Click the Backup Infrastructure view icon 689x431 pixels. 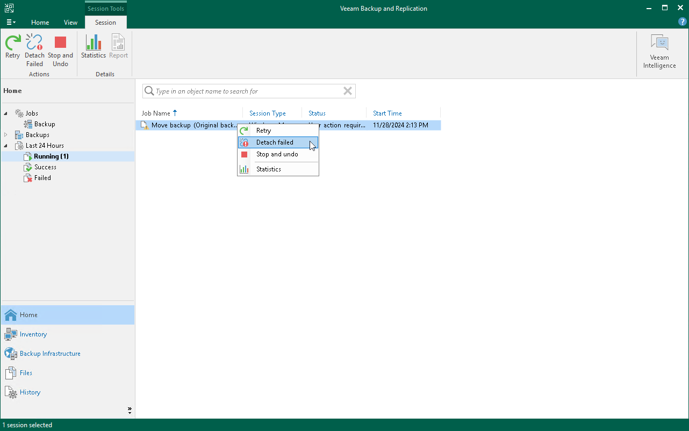pyautogui.click(x=11, y=354)
